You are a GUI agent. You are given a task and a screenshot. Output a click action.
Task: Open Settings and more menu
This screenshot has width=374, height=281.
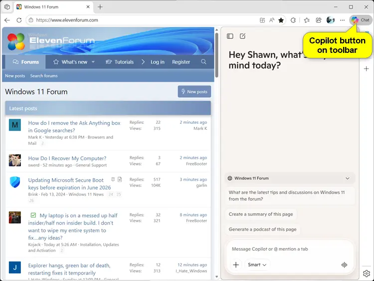[342, 20]
